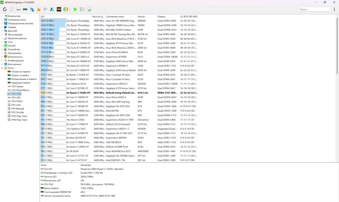Sort by the Системная плата column header

[121, 17]
